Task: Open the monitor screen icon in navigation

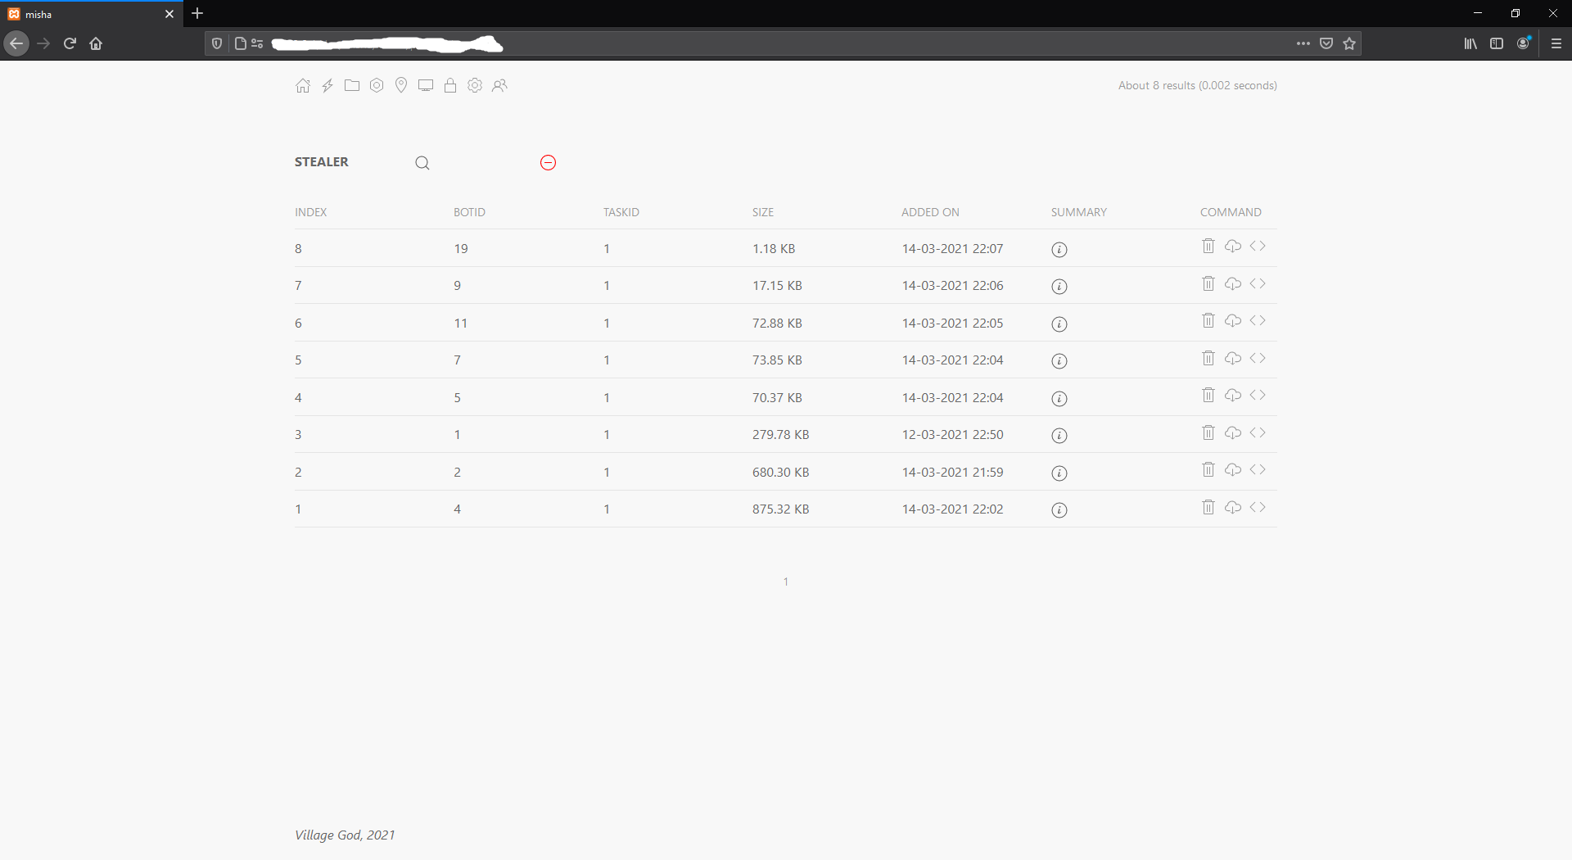Action: pyautogui.click(x=426, y=85)
